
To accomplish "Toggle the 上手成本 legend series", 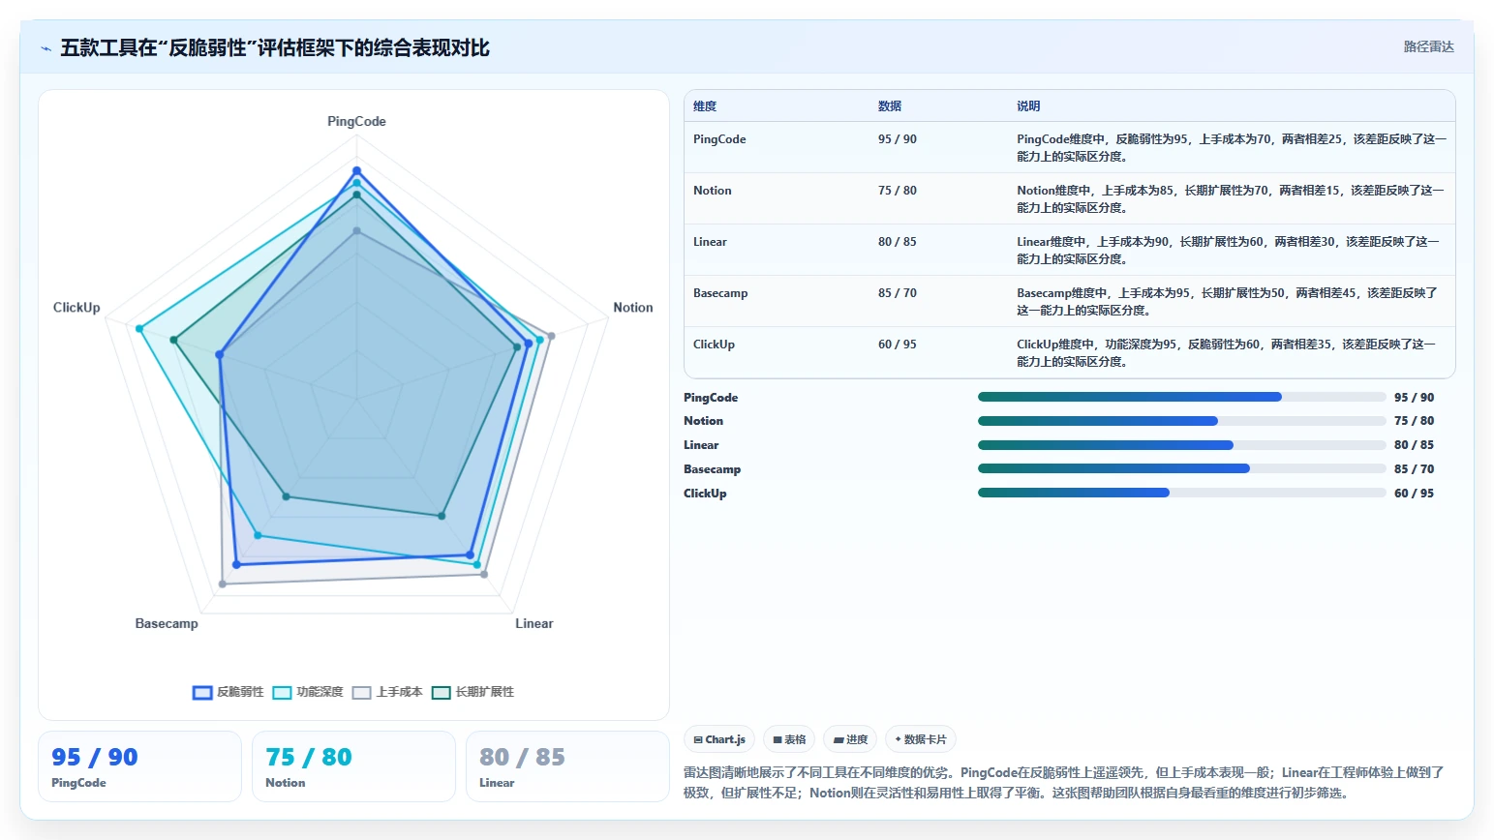I will pyautogui.click(x=387, y=692).
